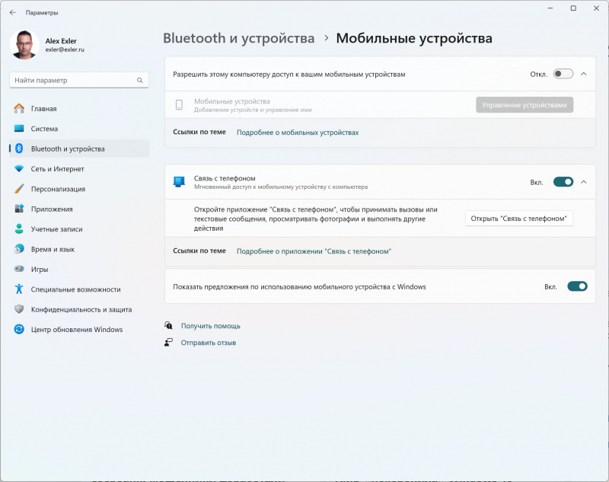
Task: Enable access to your mobile devices toggle
Action: (x=563, y=74)
